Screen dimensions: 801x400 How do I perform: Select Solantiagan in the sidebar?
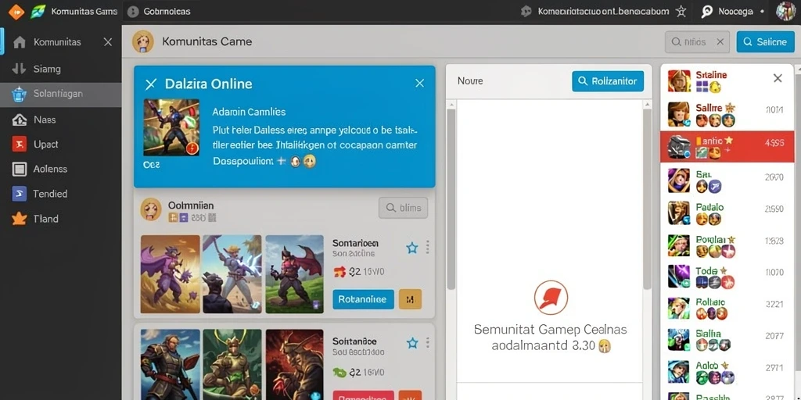click(61, 94)
